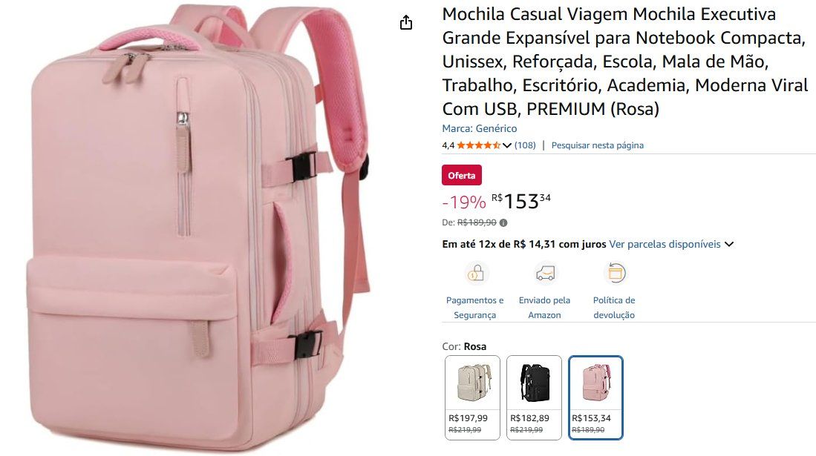The height and width of the screenshot is (456, 816).
Task: Open the Marca: Genérico brand link
Action: pyautogui.click(x=480, y=128)
